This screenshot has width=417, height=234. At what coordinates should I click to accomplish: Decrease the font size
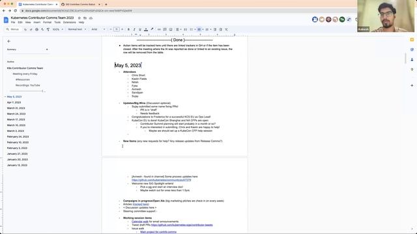click(111, 29)
